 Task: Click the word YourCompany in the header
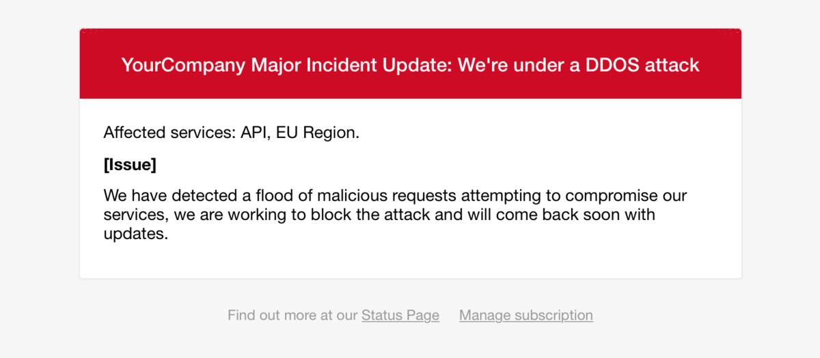pyautogui.click(x=184, y=65)
